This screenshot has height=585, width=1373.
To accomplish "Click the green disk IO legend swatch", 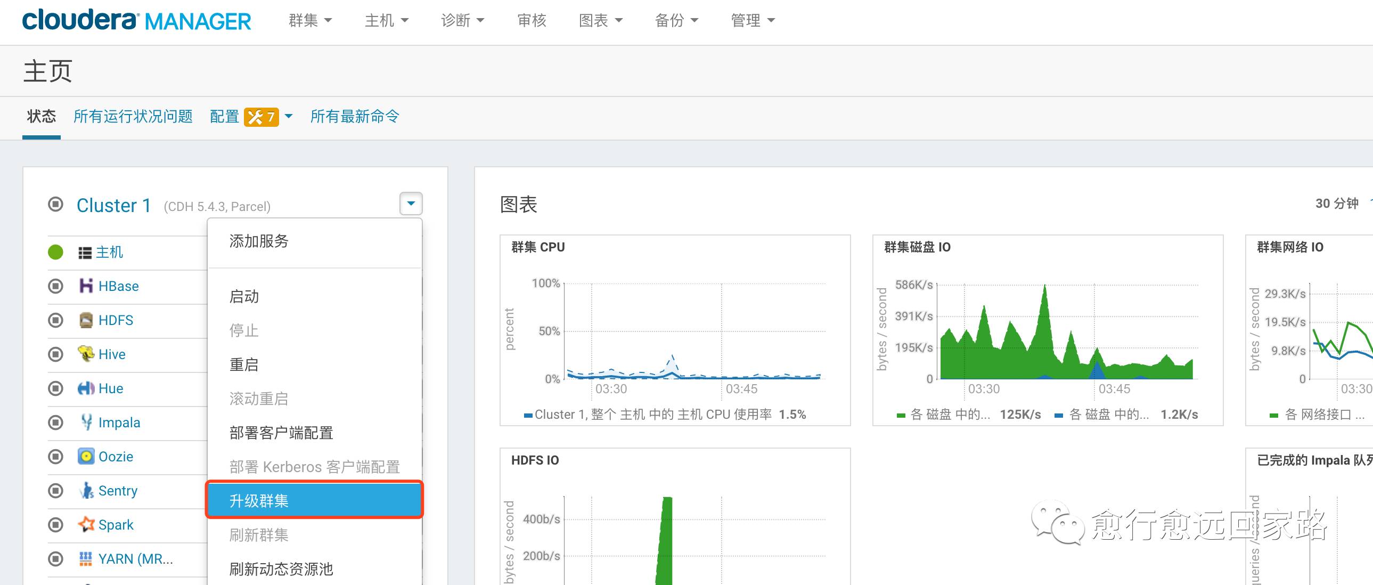I will (901, 416).
